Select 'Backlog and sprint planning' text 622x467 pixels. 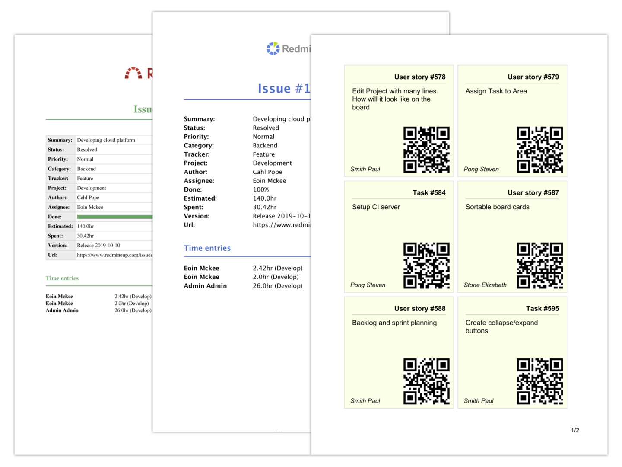(x=394, y=323)
